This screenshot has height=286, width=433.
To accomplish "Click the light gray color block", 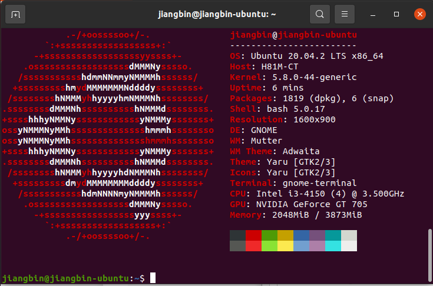I will (x=349, y=235).
